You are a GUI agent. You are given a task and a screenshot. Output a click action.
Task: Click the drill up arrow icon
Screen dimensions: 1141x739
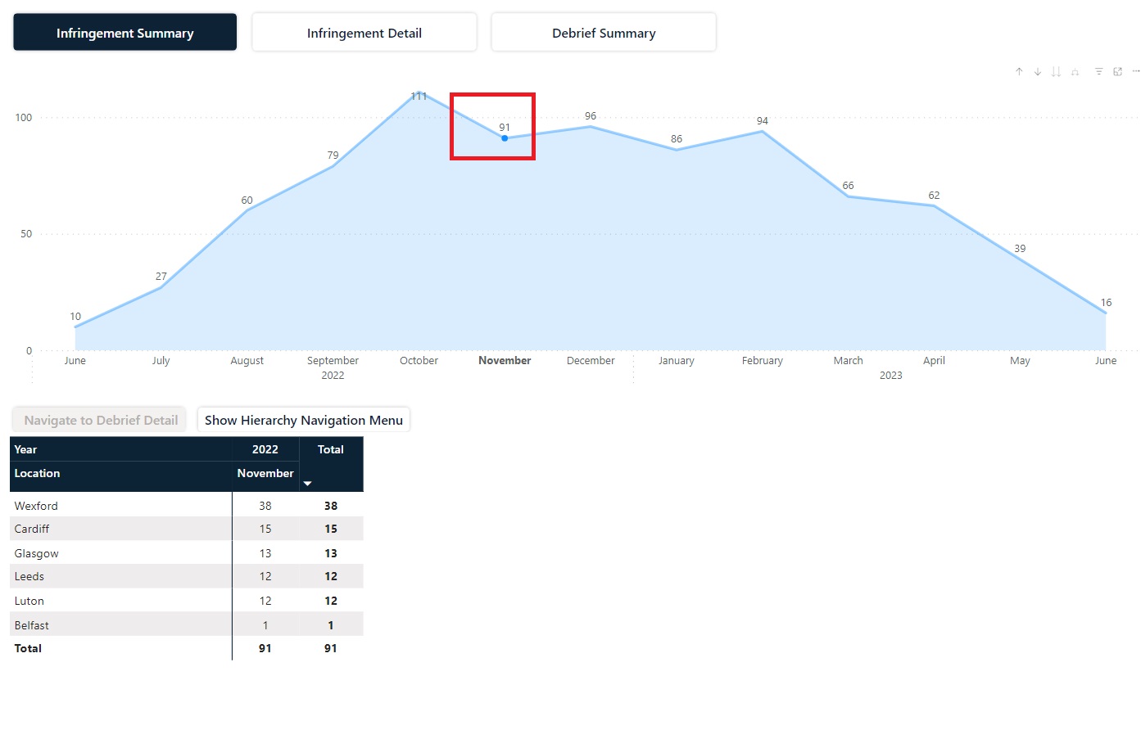tap(1019, 72)
